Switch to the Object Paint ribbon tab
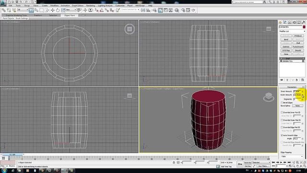Viewport: 307px width, 173px height. [70, 15]
